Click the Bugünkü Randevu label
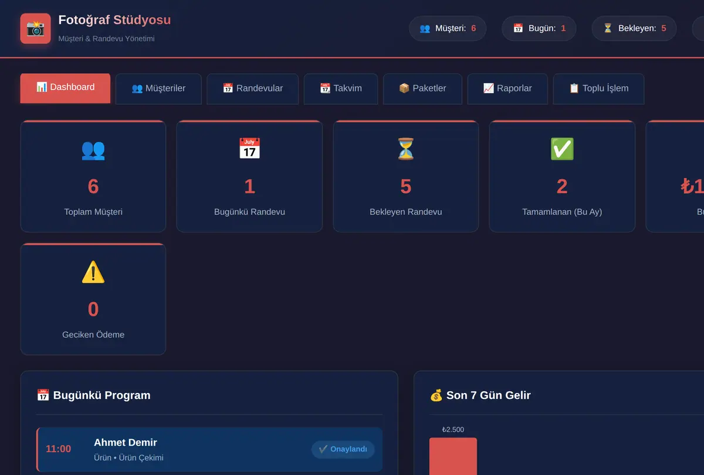 coord(249,212)
